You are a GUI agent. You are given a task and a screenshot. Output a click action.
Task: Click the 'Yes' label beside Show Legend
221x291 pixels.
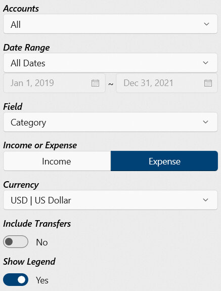click(42, 280)
